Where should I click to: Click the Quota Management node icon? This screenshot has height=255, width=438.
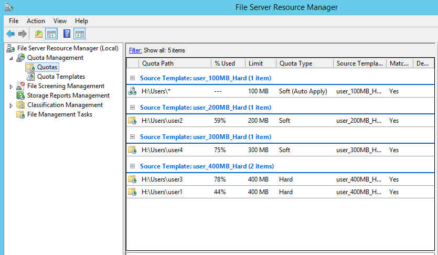(x=20, y=58)
